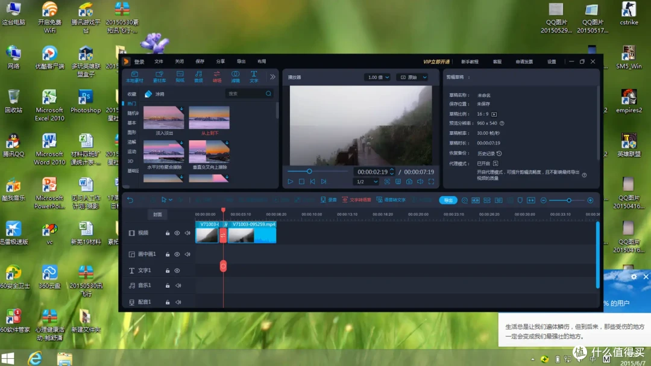
Task: Go to next frame in player
Action: click(x=324, y=182)
